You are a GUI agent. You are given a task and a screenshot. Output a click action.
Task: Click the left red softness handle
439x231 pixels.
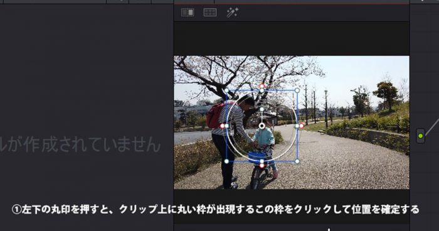tap(222, 126)
